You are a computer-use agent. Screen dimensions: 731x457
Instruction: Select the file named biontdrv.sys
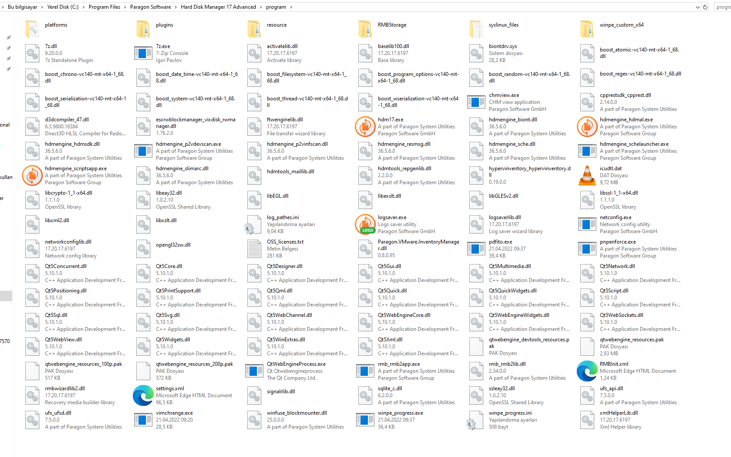(503, 46)
